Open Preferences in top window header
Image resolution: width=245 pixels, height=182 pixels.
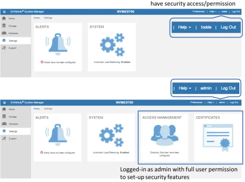click(198, 12)
